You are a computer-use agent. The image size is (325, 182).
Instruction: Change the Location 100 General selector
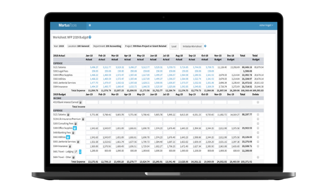tap(78, 46)
